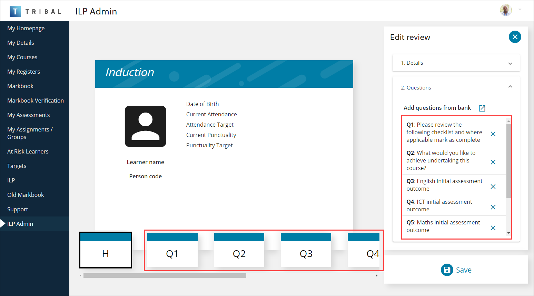Remove Q1 checklist question
Viewport: 534px width, 296px height.
point(493,134)
